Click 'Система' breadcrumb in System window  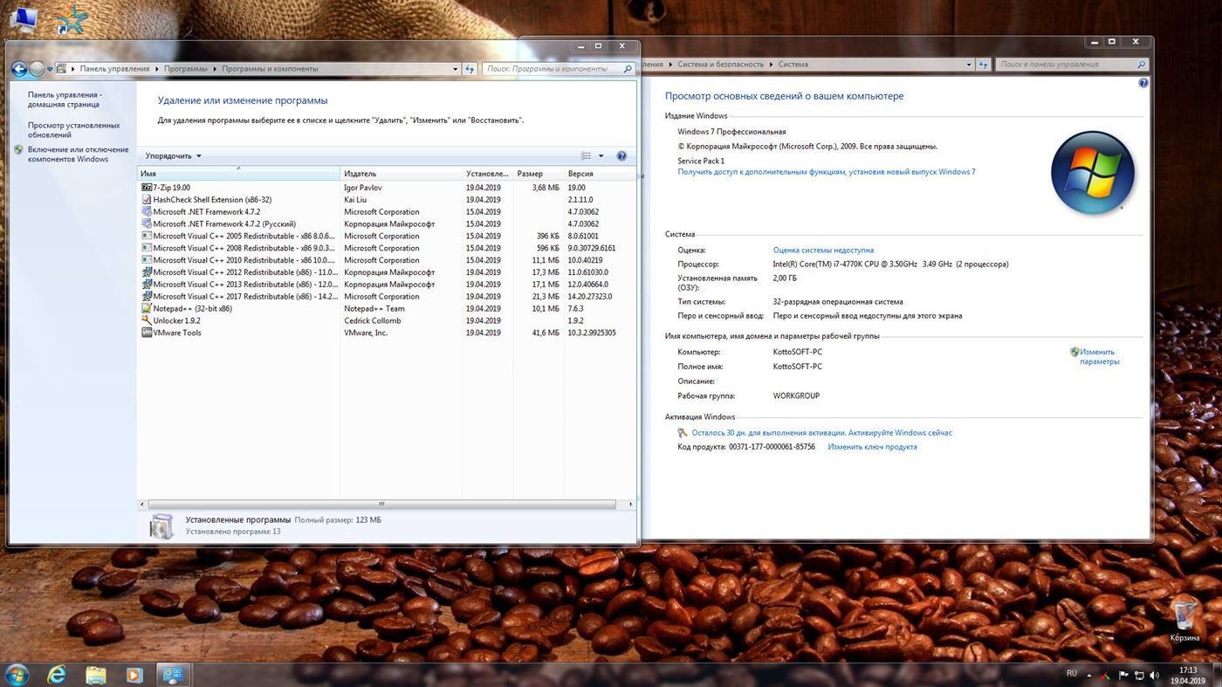click(793, 65)
